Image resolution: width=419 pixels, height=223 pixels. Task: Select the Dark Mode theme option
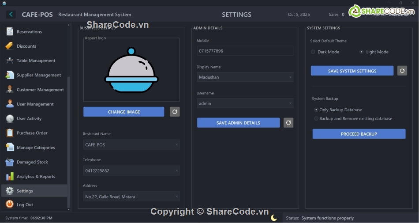point(313,52)
